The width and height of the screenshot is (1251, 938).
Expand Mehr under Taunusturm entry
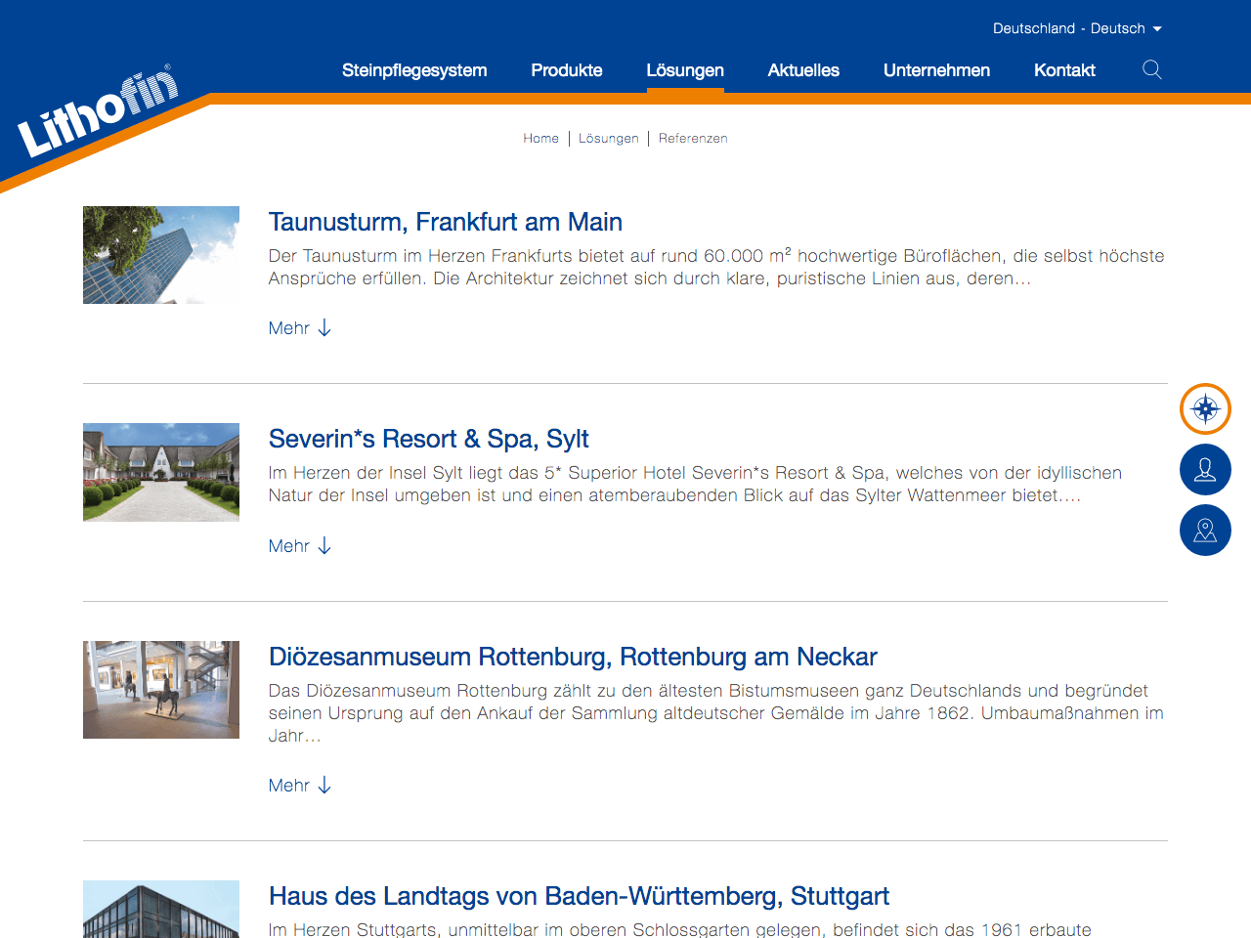point(300,328)
